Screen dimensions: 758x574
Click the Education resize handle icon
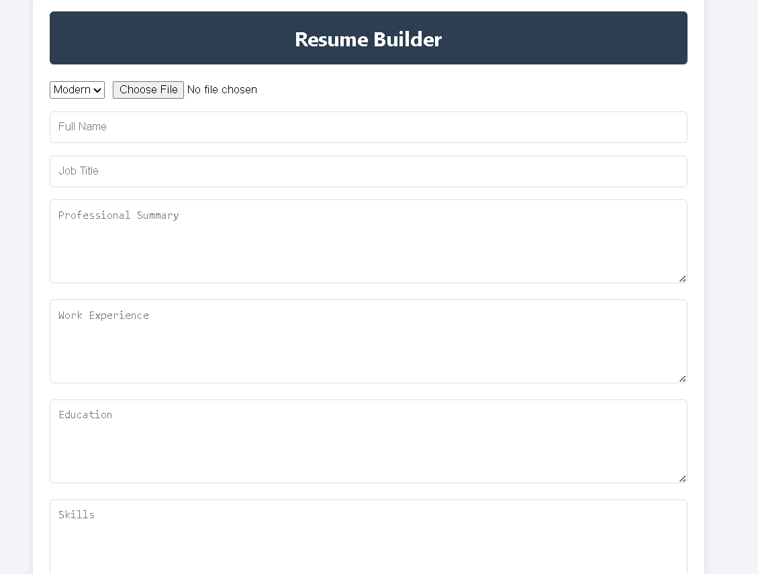pyautogui.click(x=681, y=477)
